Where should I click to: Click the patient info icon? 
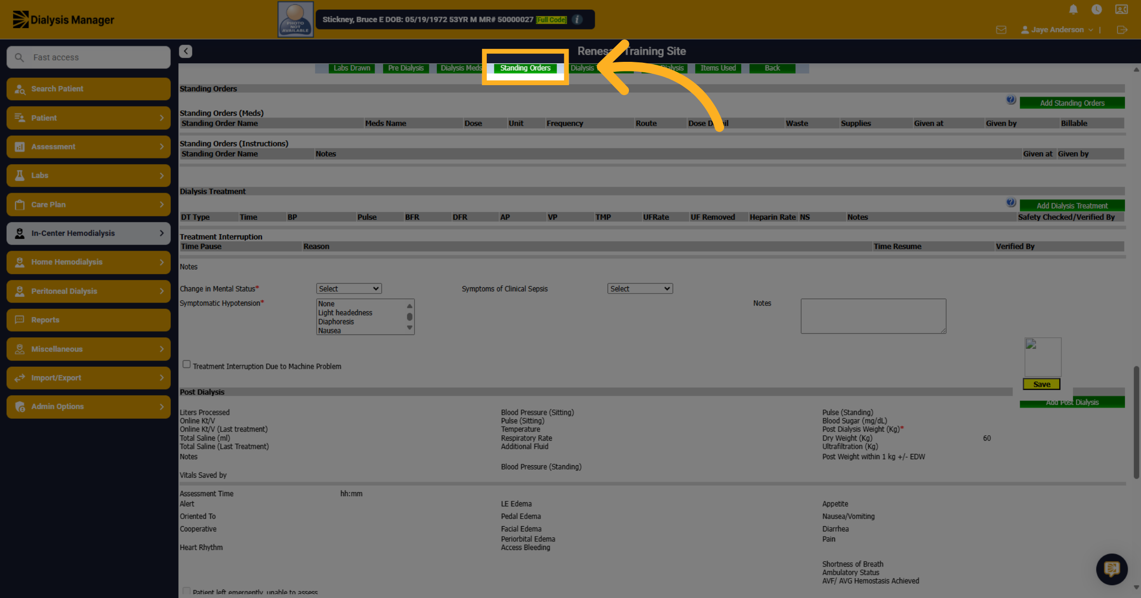pyautogui.click(x=577, y=20)
